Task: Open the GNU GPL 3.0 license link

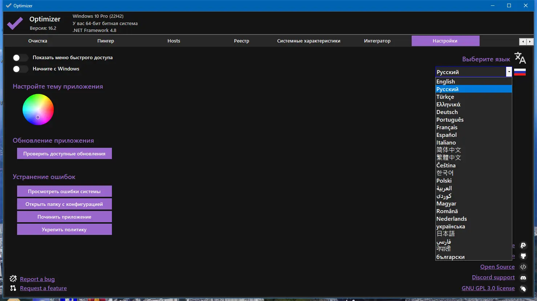Action: tap(488, 288)
